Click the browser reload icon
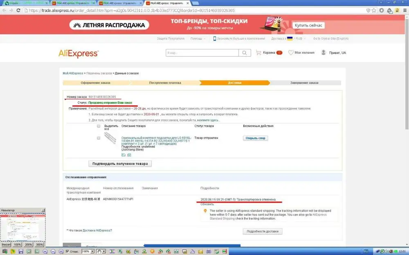 click(18, 11)
